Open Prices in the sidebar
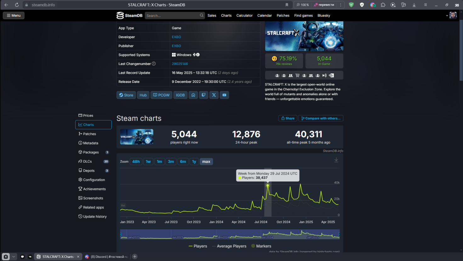The image size is (463, 261). [93, 115]
